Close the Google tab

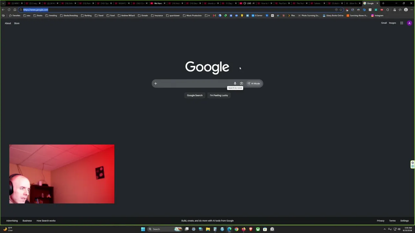pyautogui.click(x=377, y=3)
